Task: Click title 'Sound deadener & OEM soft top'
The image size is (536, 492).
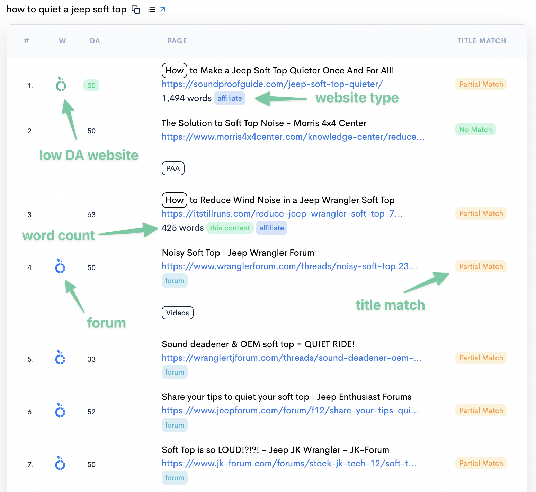Action: 258,344
